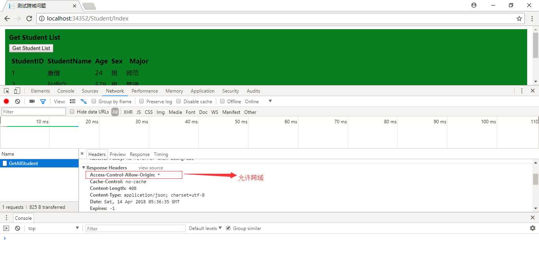Filter requests by WS type

tap(215, 112)
